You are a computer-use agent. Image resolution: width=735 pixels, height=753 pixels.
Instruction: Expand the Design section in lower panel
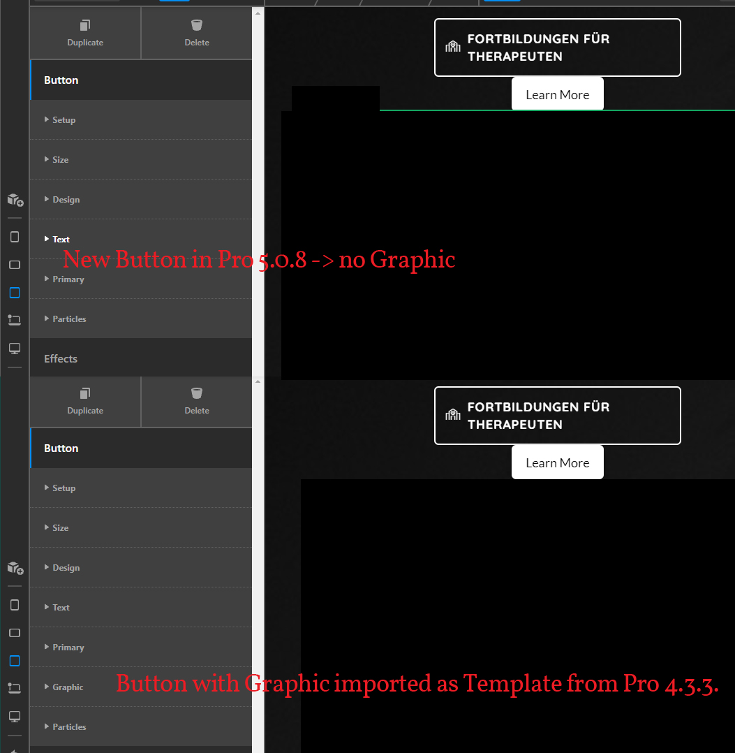[x=66, y=567]
